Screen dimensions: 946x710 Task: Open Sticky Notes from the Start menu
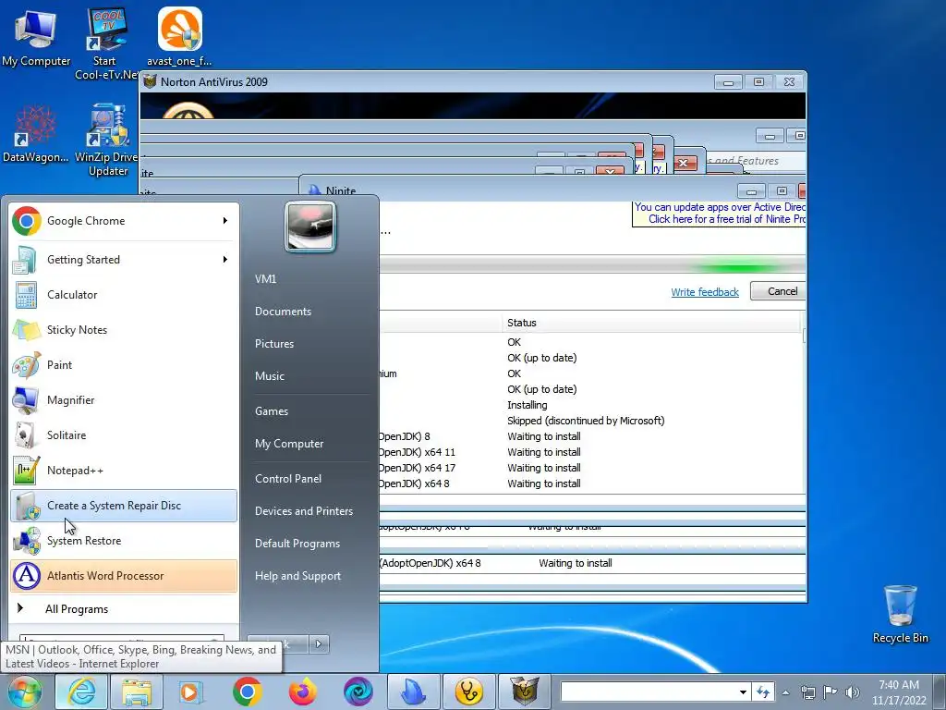[x=124, y=330]
